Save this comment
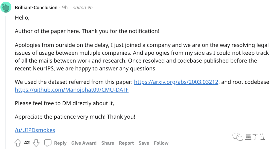The height and width of the screenshot is (149, 274). (x=144, y=143)
